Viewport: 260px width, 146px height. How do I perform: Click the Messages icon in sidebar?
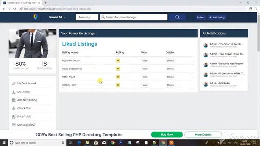[14, 125]
